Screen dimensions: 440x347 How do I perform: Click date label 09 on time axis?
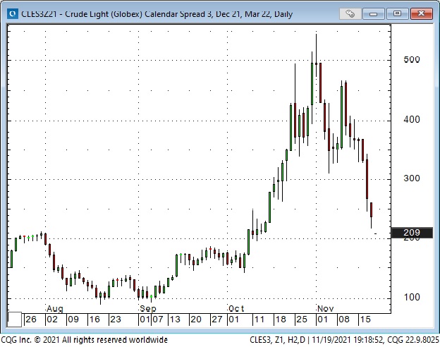(73, 319)
